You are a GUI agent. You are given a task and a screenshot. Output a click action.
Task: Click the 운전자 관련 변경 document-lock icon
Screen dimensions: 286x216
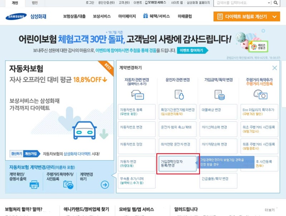(x=179, y=95)
